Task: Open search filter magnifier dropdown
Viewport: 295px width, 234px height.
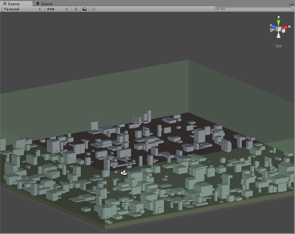Action: (x=218, y=9)
